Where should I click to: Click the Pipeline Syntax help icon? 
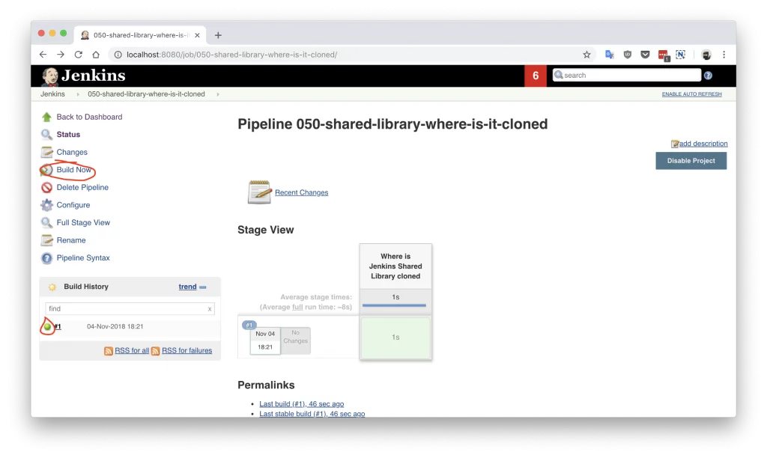(46, 257)
